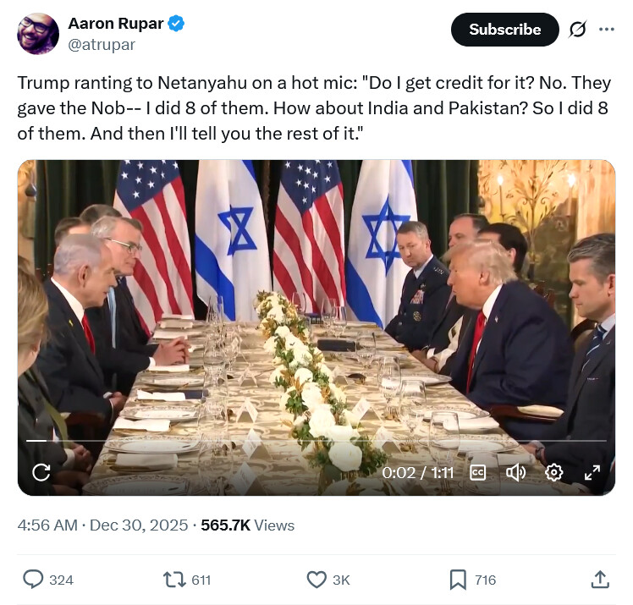Click the Grok slash-circle icon
This screenshot has width=633, height=605.
coord(577,29)
